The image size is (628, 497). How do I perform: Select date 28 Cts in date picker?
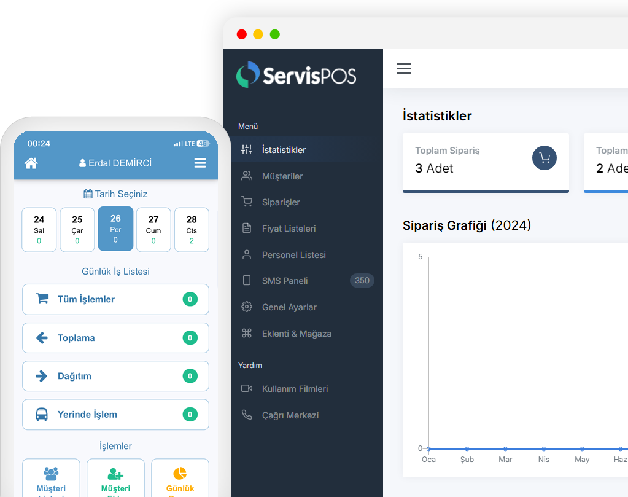click(192, 230)
